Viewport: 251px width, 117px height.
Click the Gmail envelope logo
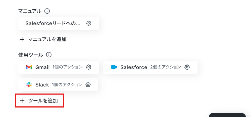29,67
